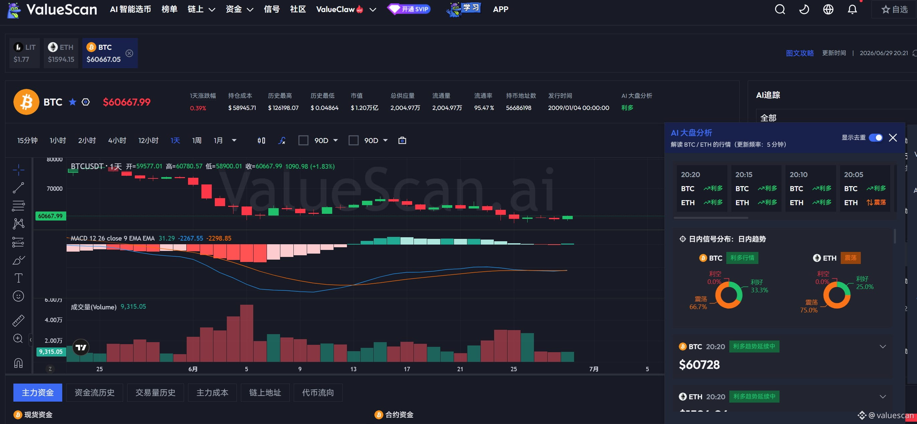
Task: Click the TradingView logo badge
Action: point(81,347)
